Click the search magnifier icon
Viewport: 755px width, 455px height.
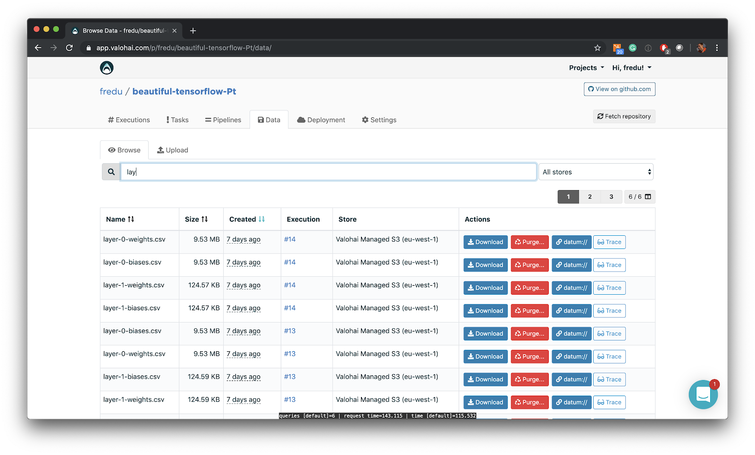coord(111,172)
